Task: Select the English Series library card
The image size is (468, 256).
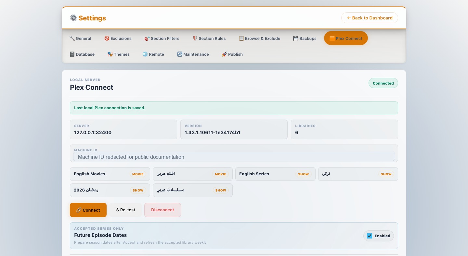Action: coord(275,174)
